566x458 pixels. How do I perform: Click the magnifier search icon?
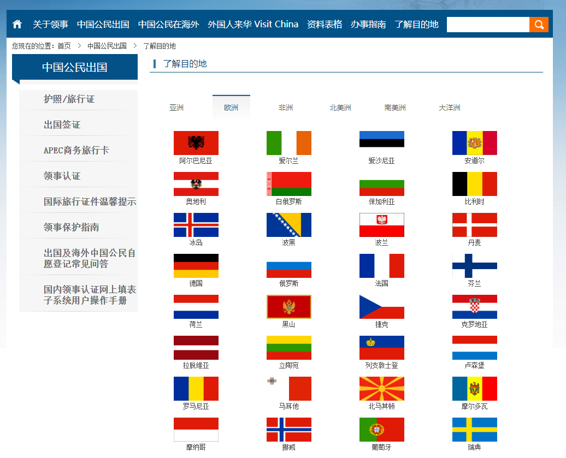point(539,25)
